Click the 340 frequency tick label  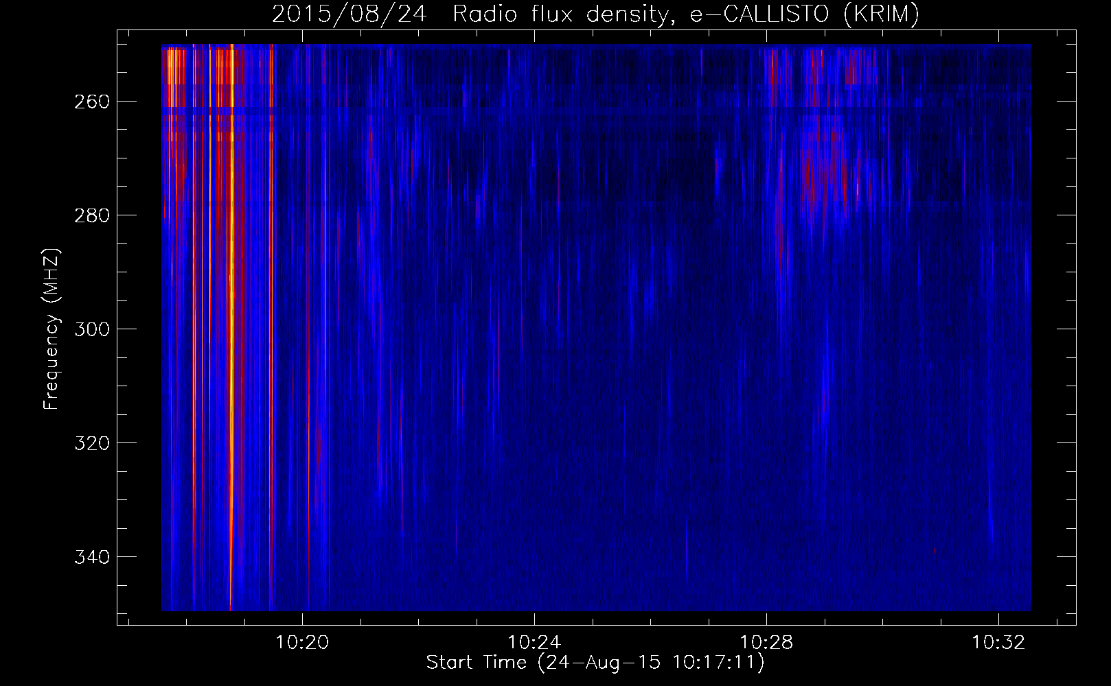91,557
